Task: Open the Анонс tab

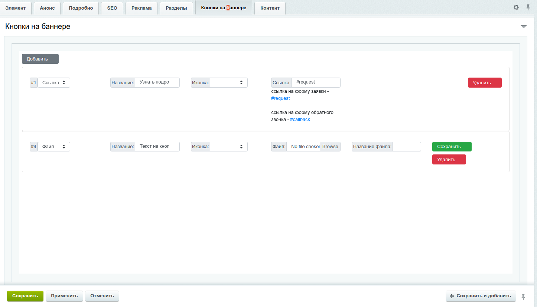Action: click(x=47, y=8)
